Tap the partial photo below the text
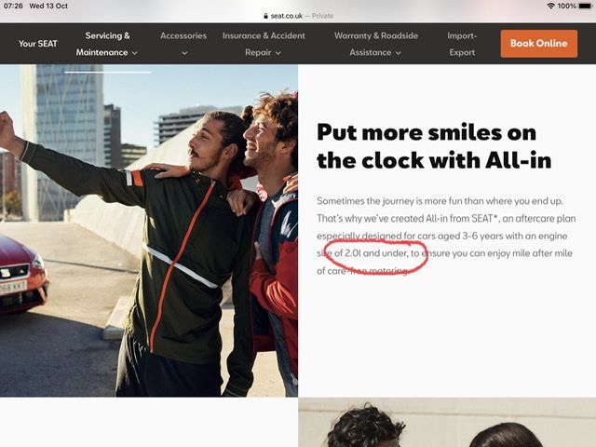The width and height of the screenshot is (596, 447). [x=447, y=422]
